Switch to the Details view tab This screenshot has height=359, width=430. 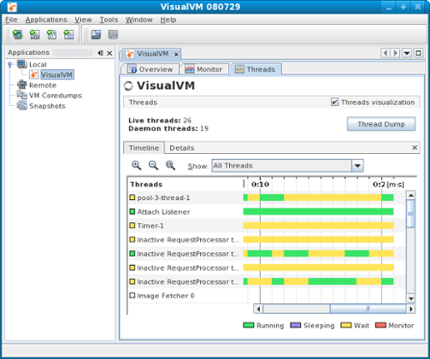[x=182, y=148]
